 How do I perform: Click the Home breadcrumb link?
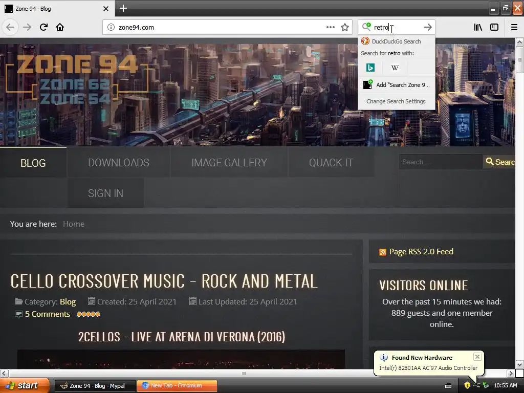[x=74, y=224]
